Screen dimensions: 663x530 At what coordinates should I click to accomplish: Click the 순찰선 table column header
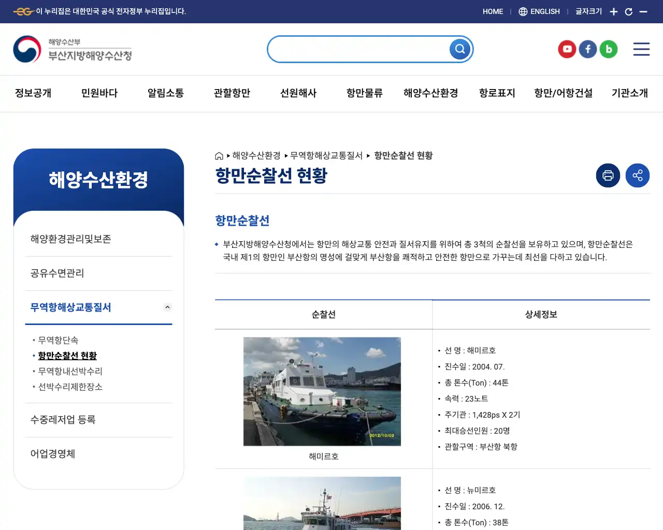[x=324, y=315]
